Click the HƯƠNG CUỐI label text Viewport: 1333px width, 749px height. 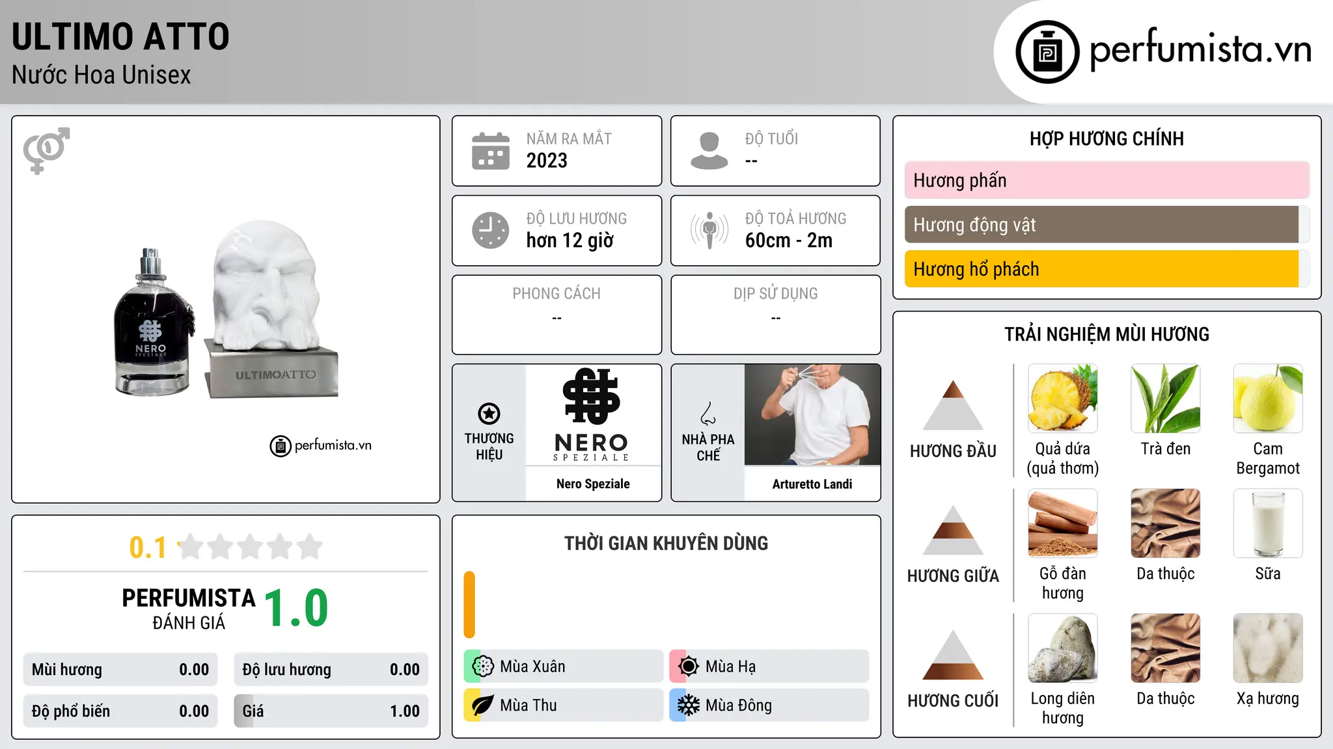(x=953, y=701)
